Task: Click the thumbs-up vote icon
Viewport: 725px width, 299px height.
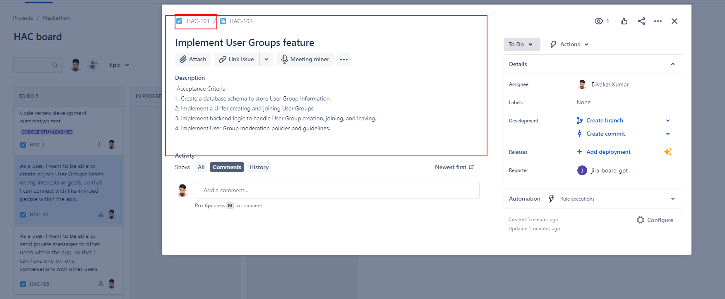Action: pyautogui.click(x=624, y=21)
